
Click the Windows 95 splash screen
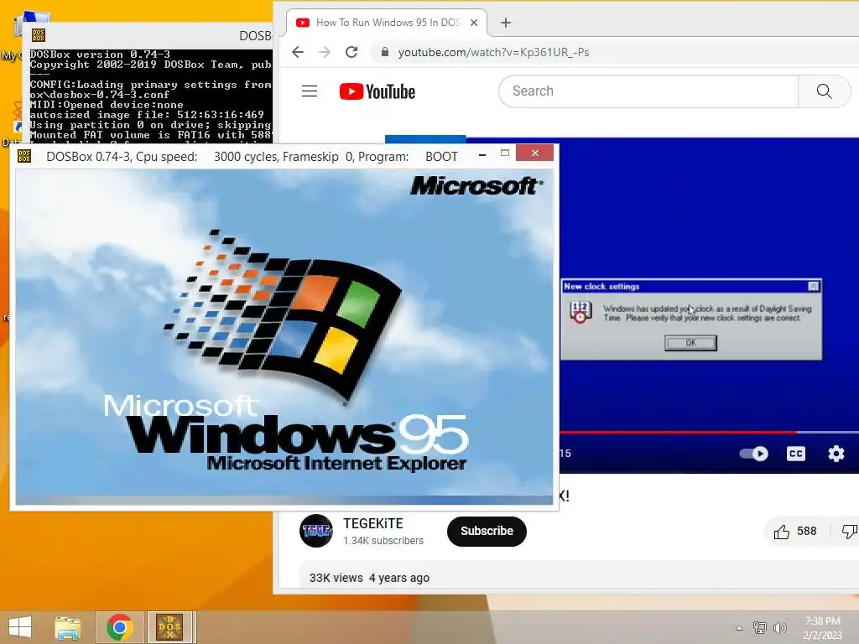[x=284, y=336]
